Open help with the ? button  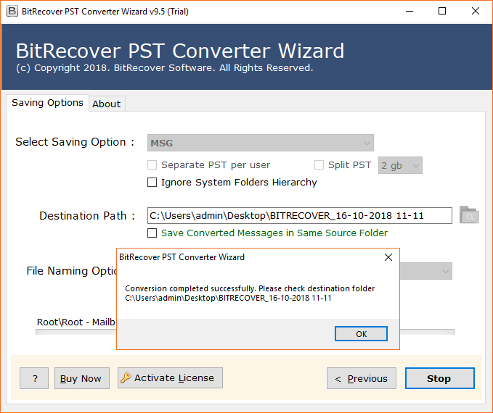(x=34, y=378)
